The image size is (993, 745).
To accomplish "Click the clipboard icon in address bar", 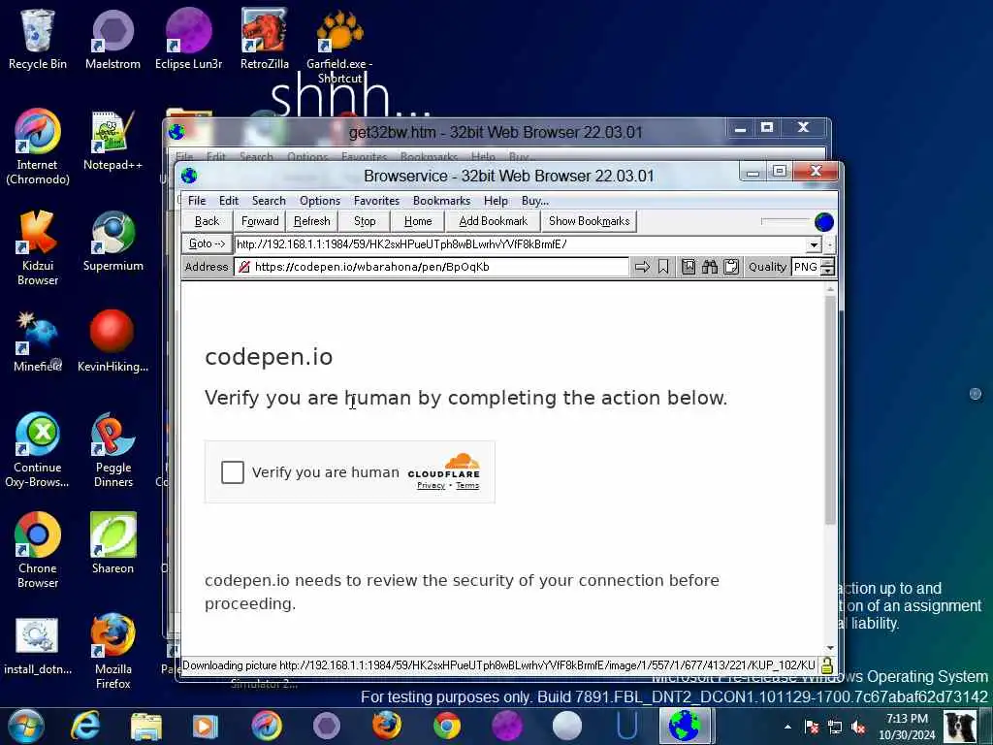I will tap(731, 267).
